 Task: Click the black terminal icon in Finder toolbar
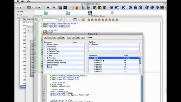point(65,8)
